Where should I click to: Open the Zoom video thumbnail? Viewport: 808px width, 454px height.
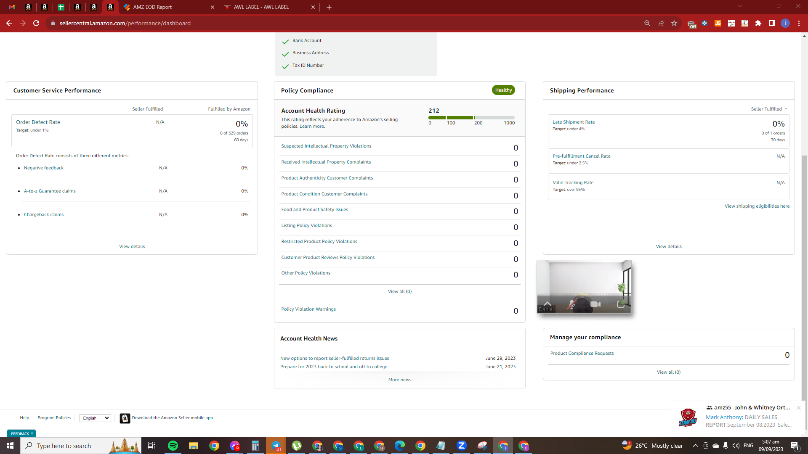[584, 287]
